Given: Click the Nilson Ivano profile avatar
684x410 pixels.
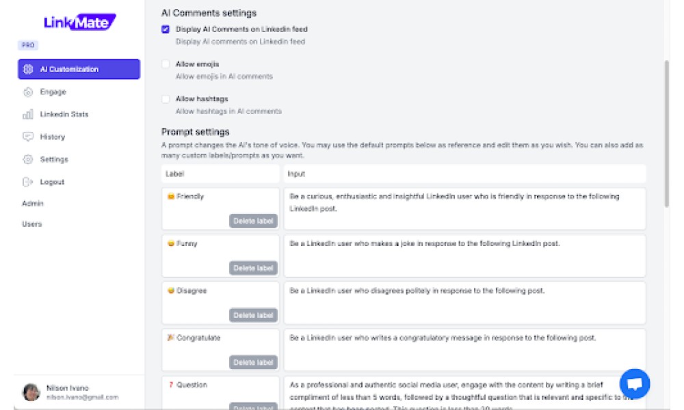Looking at the screenshot, I should point(31,392).
